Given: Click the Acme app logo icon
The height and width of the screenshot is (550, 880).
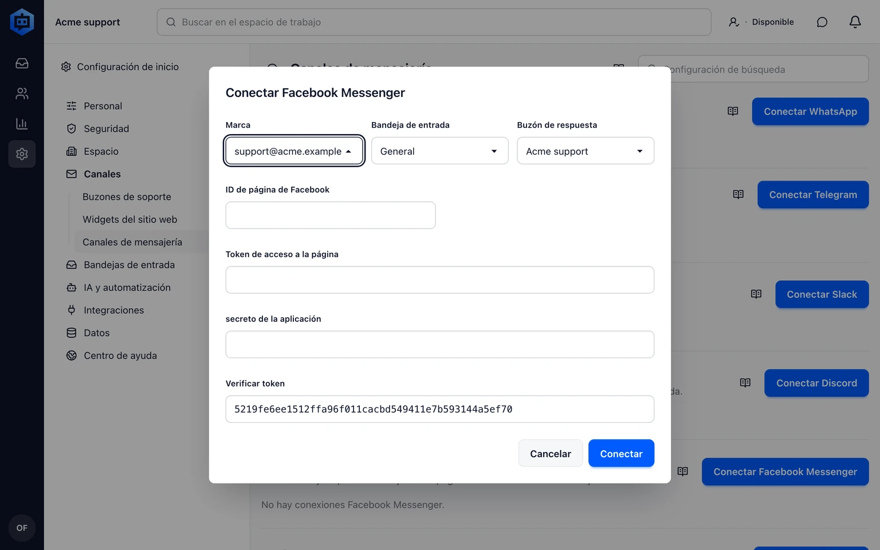Looking at the screenshot, I should [22, 22].
